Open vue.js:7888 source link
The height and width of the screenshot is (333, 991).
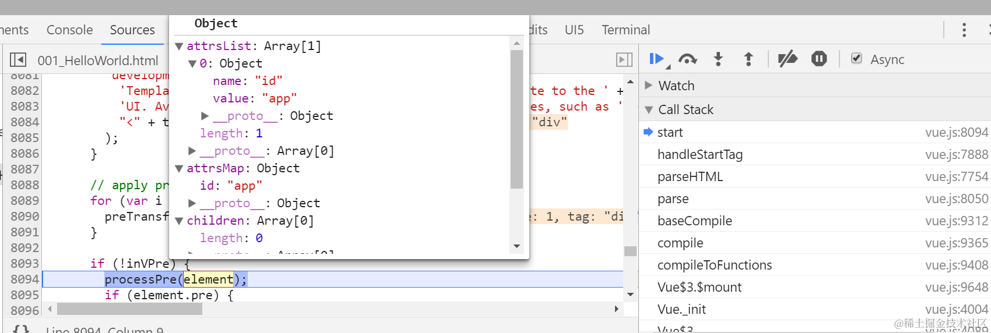point(957,154)
